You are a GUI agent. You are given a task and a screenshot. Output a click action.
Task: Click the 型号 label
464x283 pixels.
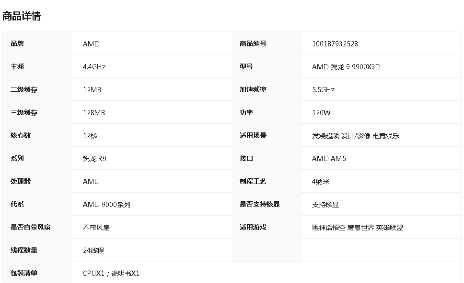[246, 67]
